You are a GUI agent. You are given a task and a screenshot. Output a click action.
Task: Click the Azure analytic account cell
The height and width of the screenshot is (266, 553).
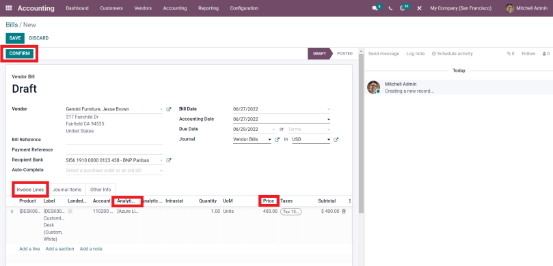point(129,211)
